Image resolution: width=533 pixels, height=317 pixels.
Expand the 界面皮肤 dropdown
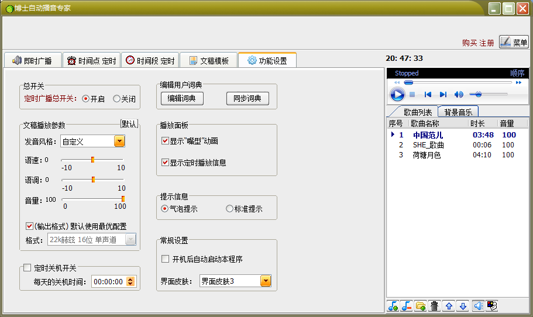coord(266,281)
